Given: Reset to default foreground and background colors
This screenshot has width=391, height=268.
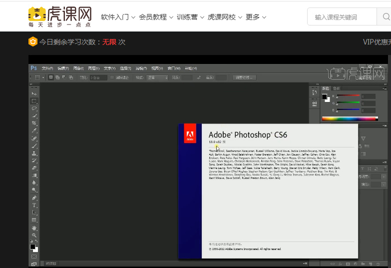Looking at the screenshot, I should tap(31, 241).
